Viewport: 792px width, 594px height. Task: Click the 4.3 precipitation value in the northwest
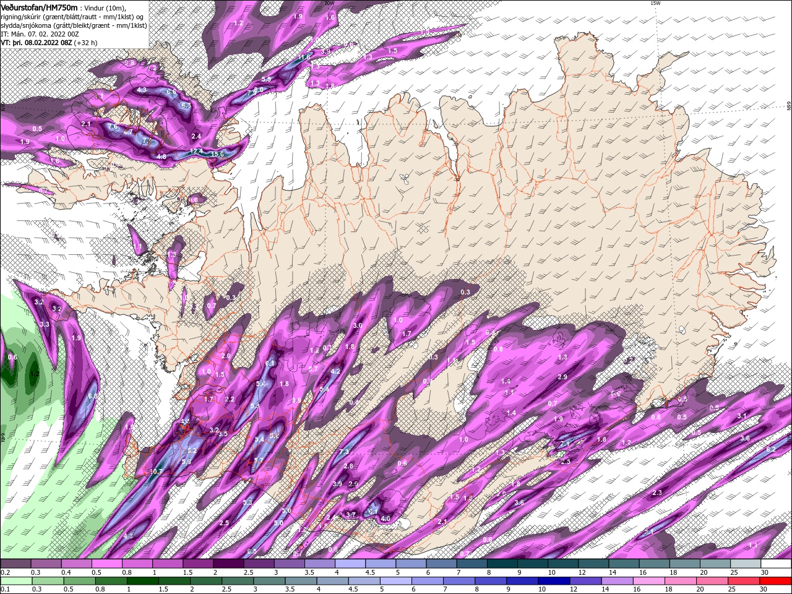click(142, 90)
